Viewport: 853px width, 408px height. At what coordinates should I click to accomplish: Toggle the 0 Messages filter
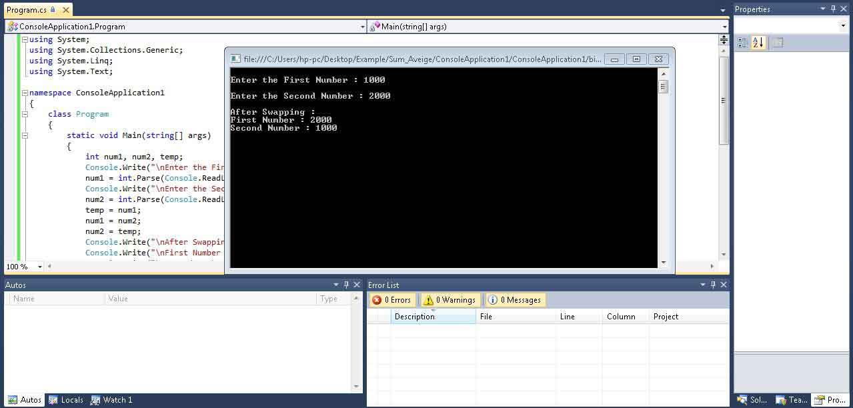(x=514, y=300)
